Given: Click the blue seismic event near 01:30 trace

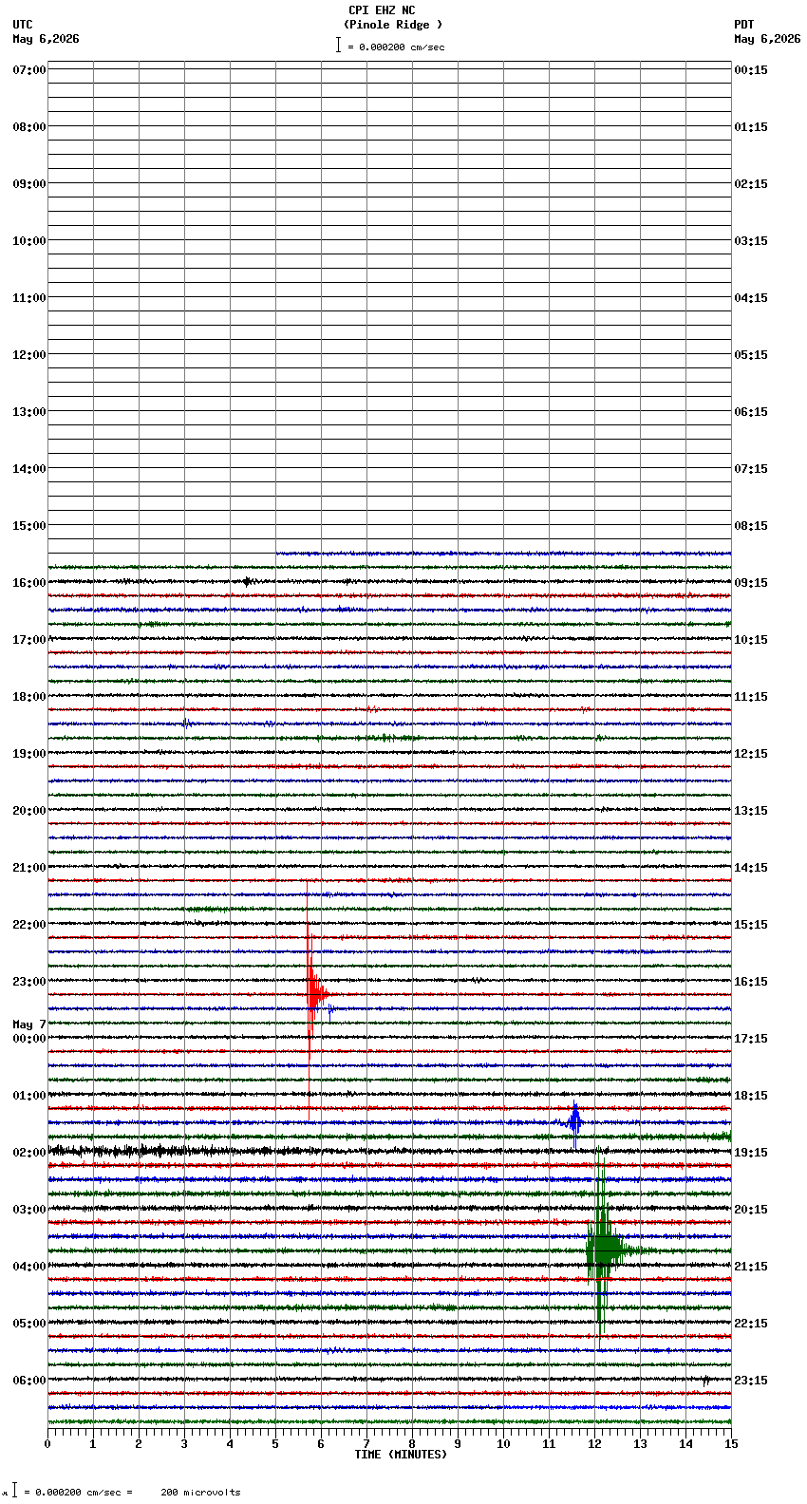Looking at the screenshot, I should 574,1122.
